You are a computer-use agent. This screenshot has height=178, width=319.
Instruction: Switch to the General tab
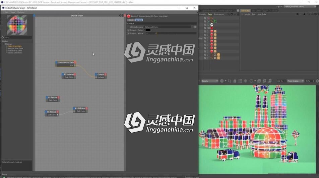click(139, 20)
